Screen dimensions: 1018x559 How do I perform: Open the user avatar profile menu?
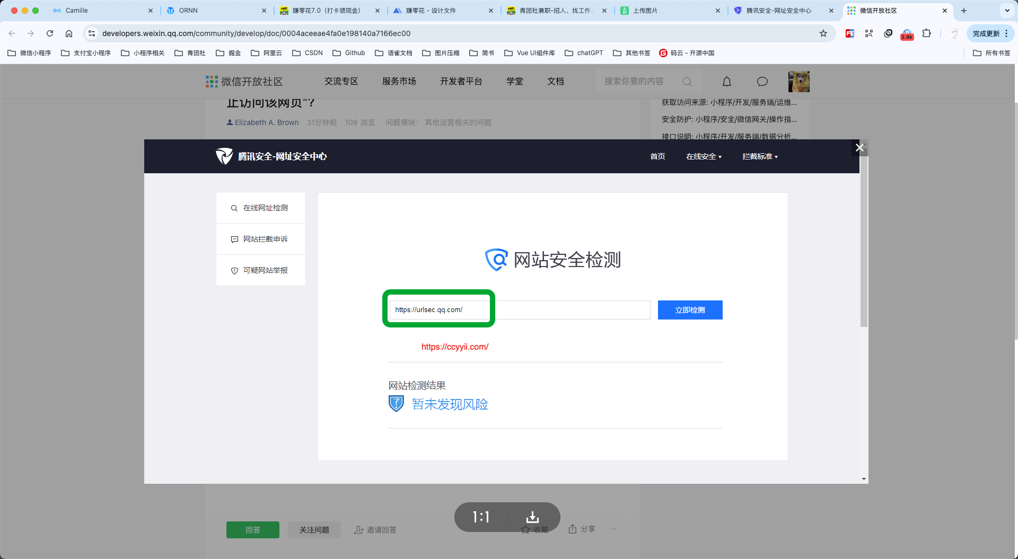pos(799,82)
